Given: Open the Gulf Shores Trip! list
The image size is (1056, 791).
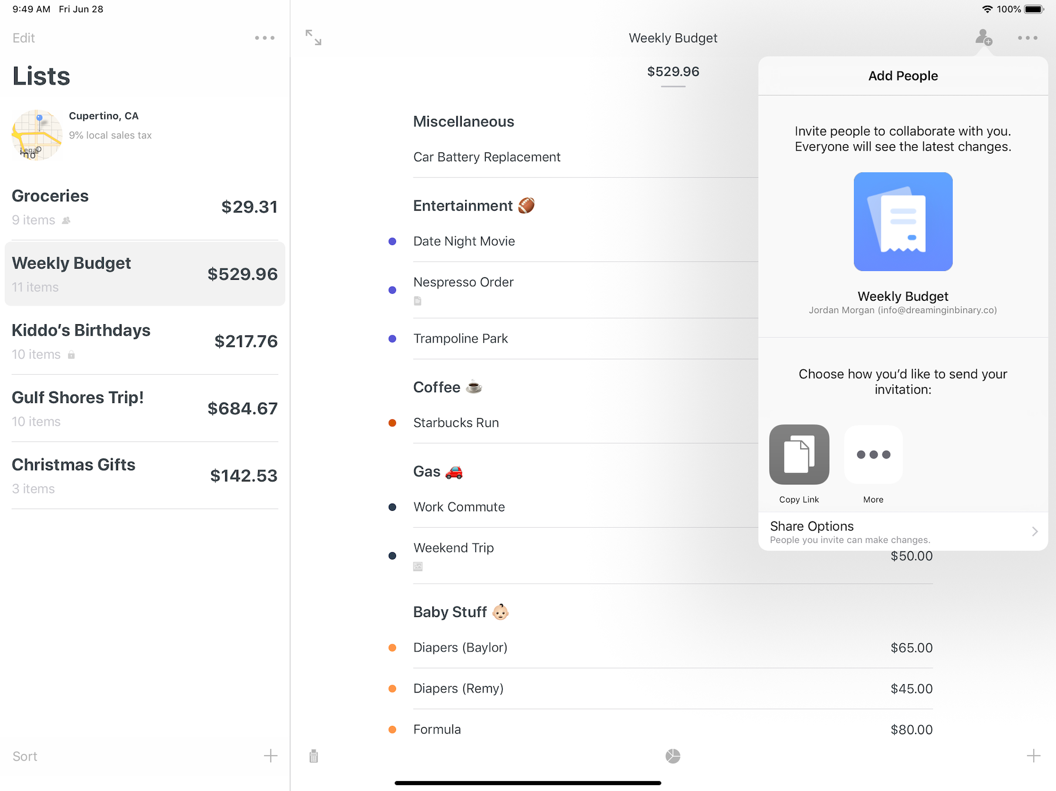Looking at the screenshot, I should tap(145, 409).
